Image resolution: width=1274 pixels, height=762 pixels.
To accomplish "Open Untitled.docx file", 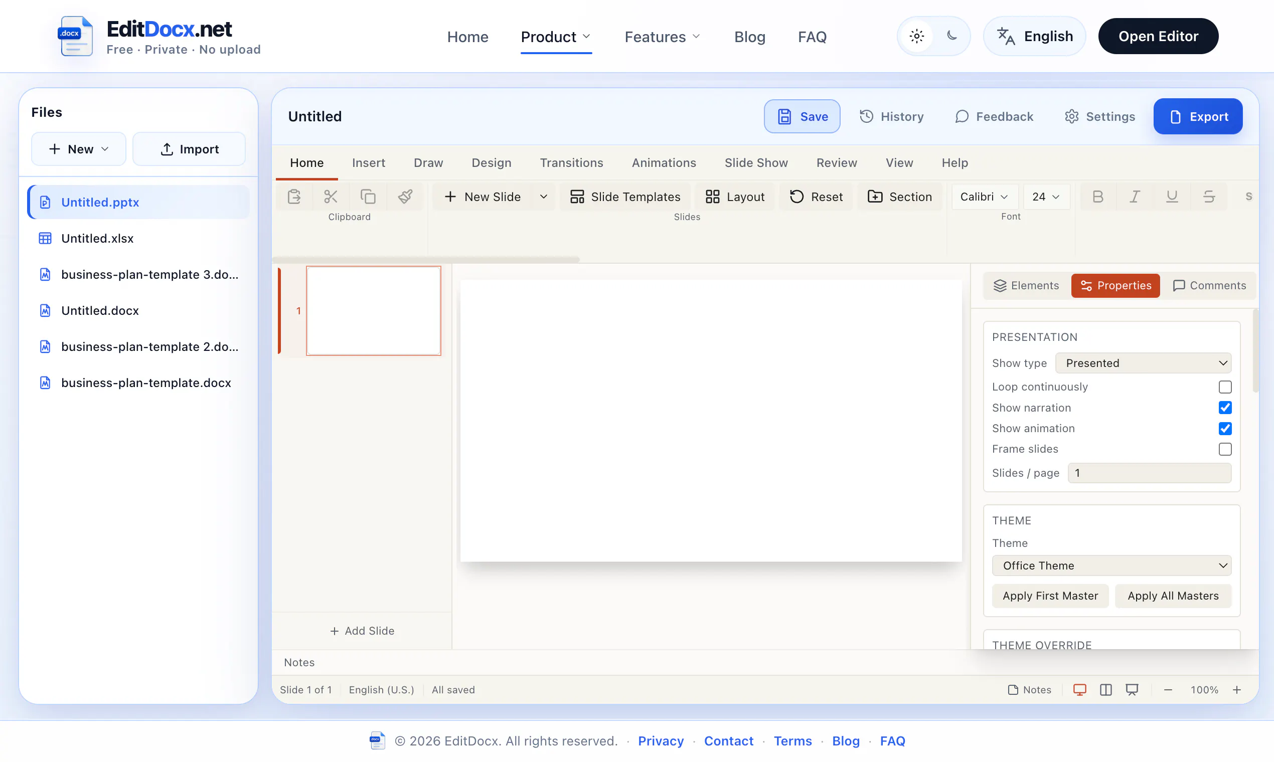I will [138, 310].
